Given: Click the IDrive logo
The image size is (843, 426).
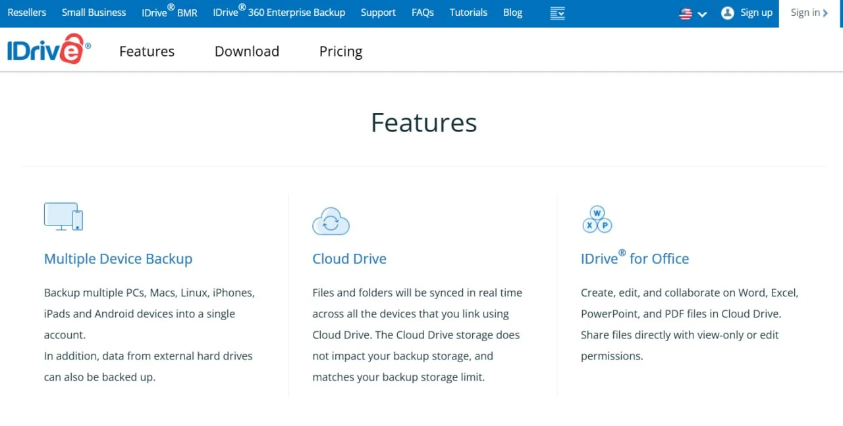Looking at the screenshot, I should [49, 49].
